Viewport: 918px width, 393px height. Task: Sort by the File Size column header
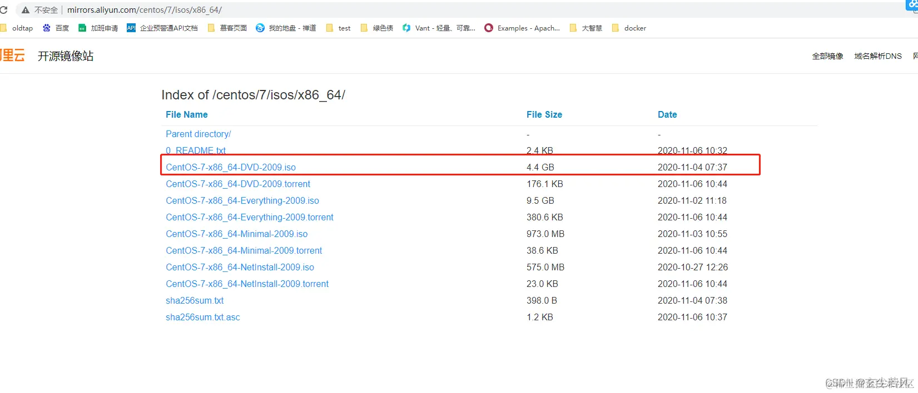pos(544,114)
